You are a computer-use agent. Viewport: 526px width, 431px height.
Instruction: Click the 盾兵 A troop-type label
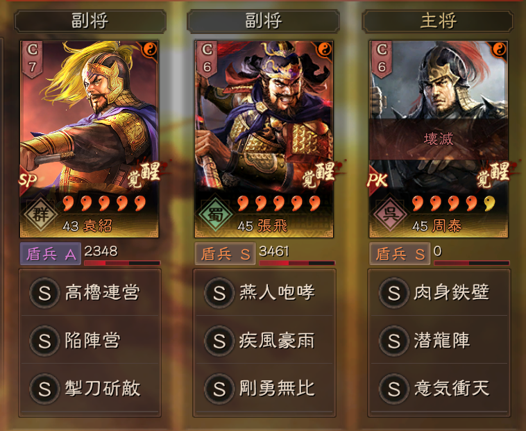pos(51,254)
